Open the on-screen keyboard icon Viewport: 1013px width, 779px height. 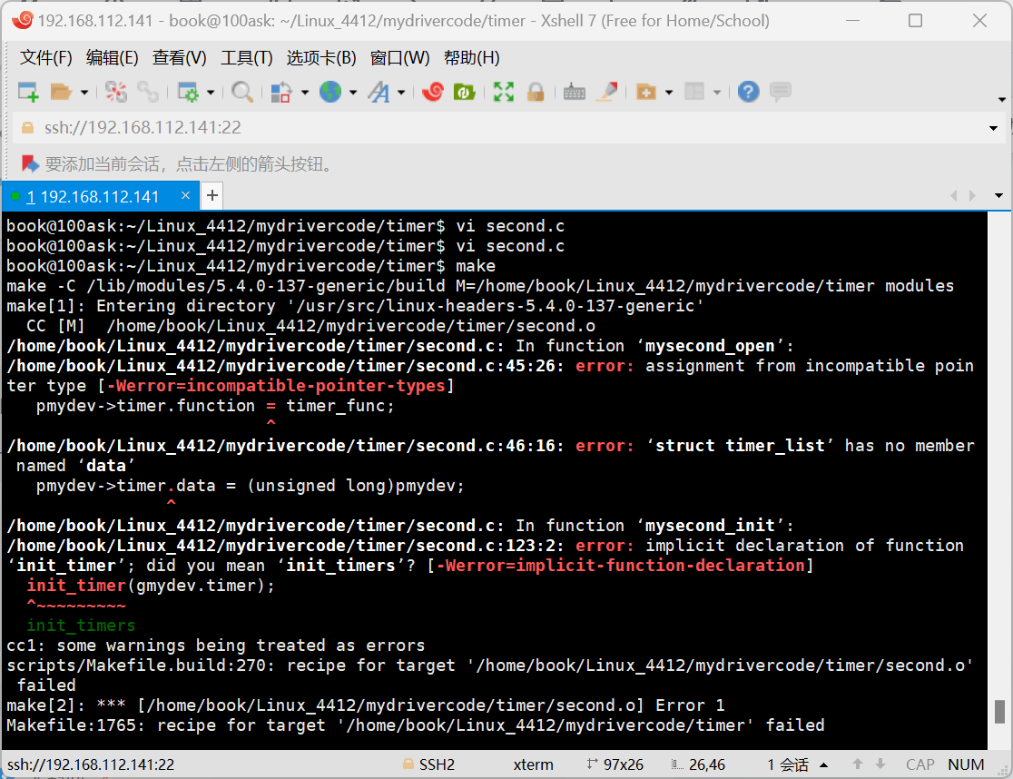pyautogui.click(x=574, y=92)
